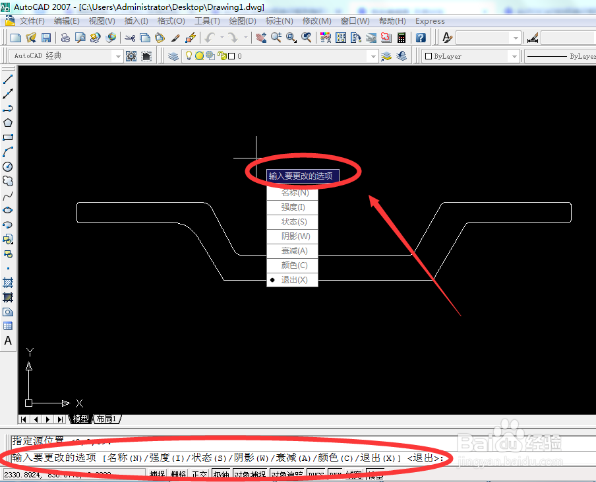Open the Tool Palettes icon
Screen dimensions: 596x482
[356, 38]
